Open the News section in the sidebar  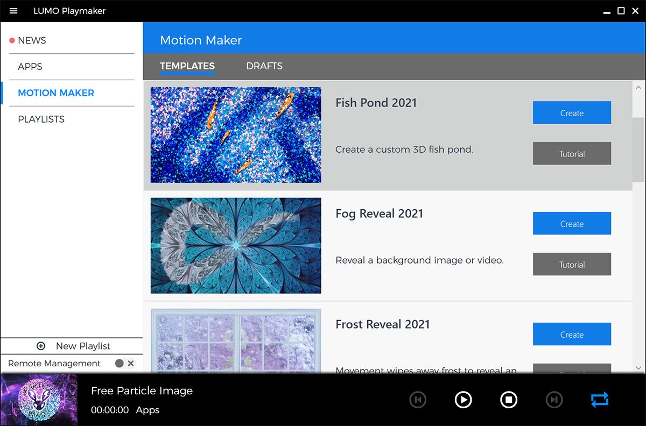click(32, 40)
